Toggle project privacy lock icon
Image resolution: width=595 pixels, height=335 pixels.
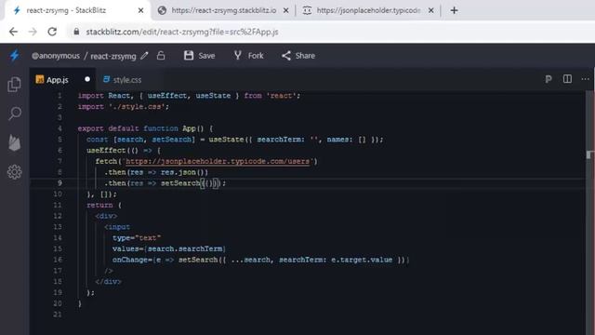tap(161, 56)
